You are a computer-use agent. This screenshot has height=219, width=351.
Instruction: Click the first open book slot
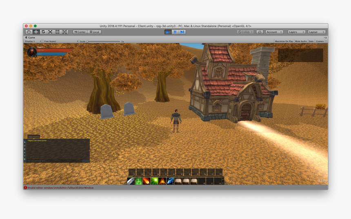[x=178, y=181]
